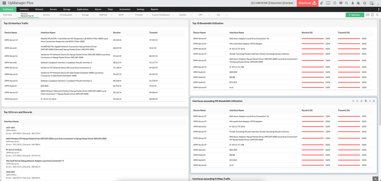Click the green Add New button
Screen dimensions: 381x181
[355, 15]
